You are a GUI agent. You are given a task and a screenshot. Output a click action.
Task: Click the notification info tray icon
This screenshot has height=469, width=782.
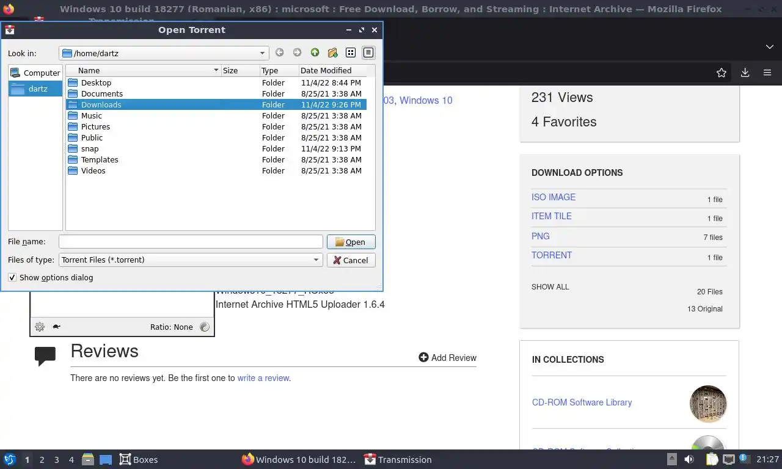[745, 459]
